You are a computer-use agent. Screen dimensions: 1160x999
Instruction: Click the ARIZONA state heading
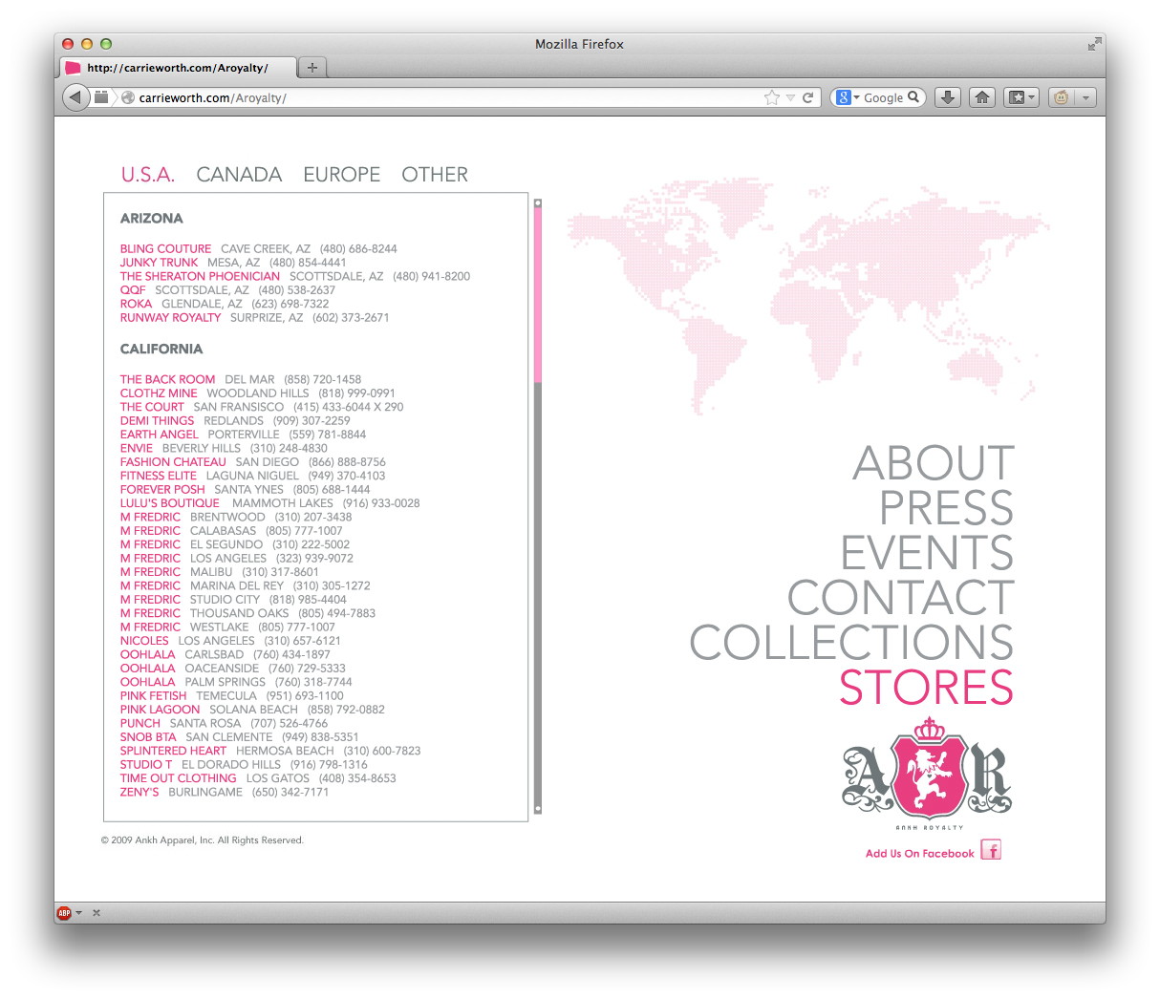[151, 219]
